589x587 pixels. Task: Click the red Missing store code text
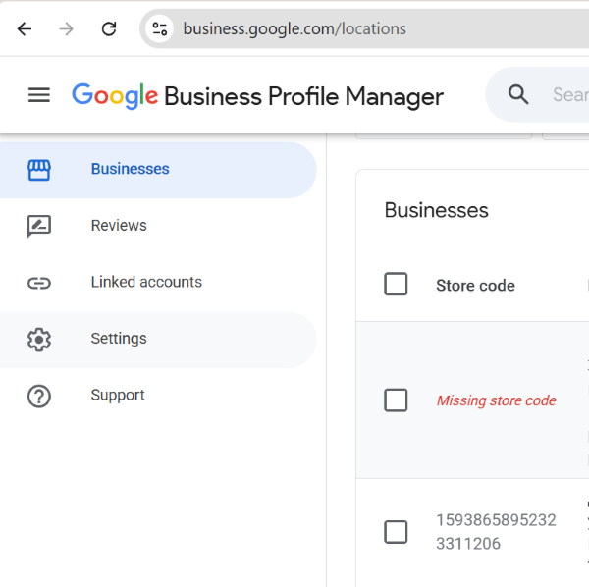coord(496,400)
